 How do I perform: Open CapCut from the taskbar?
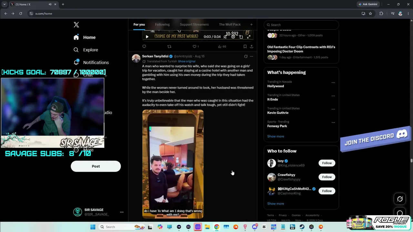pos(264,227)
